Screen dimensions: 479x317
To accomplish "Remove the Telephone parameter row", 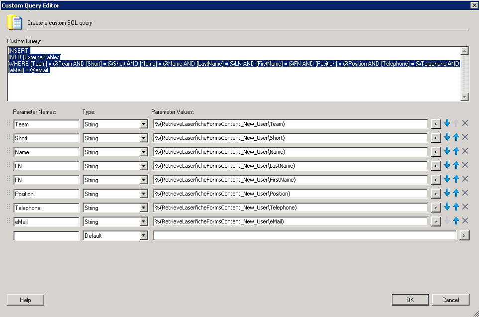I will [465, 207].
